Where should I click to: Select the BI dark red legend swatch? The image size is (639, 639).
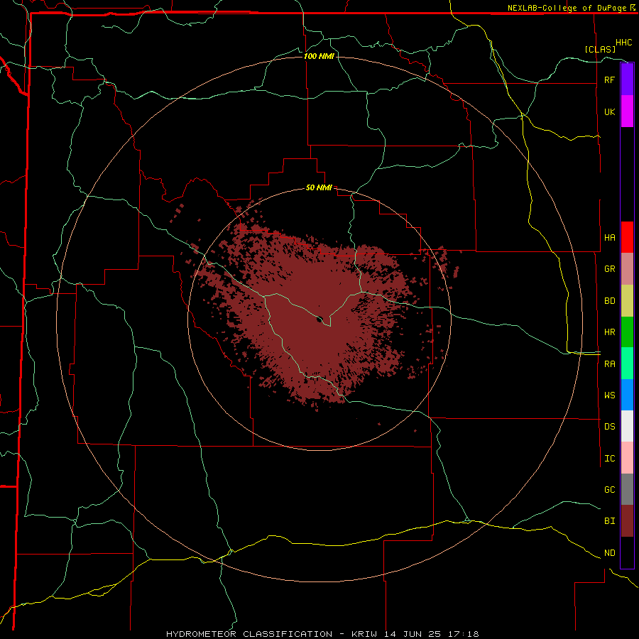click(627, 521)
